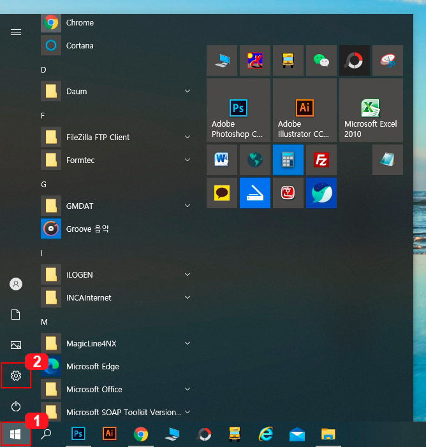Screen dimensions: 426x447
Task: Open the yellow bus app on taskbar
Action: 235,434
